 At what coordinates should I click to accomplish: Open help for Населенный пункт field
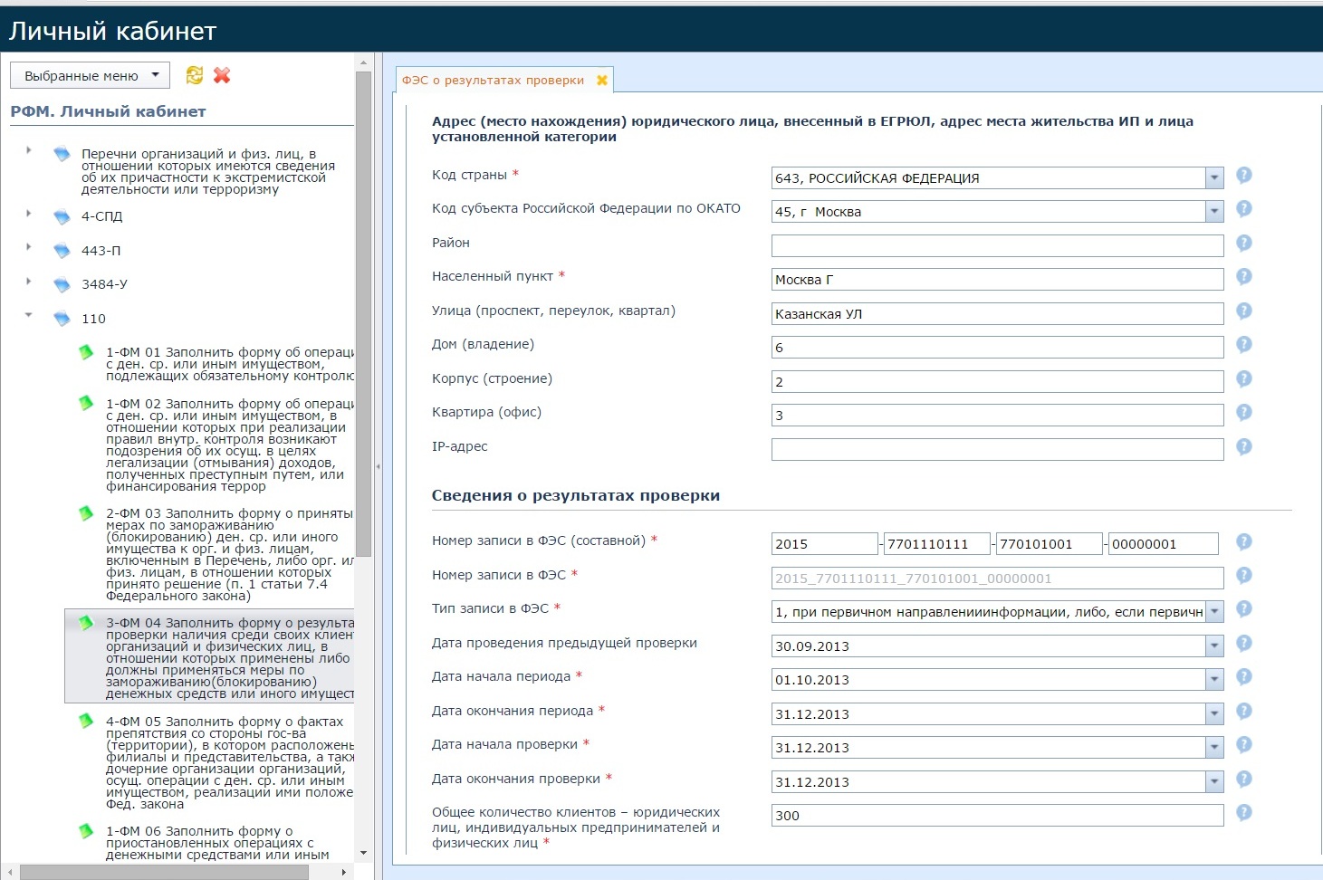pyautogui.click(x=1244, y=276)
